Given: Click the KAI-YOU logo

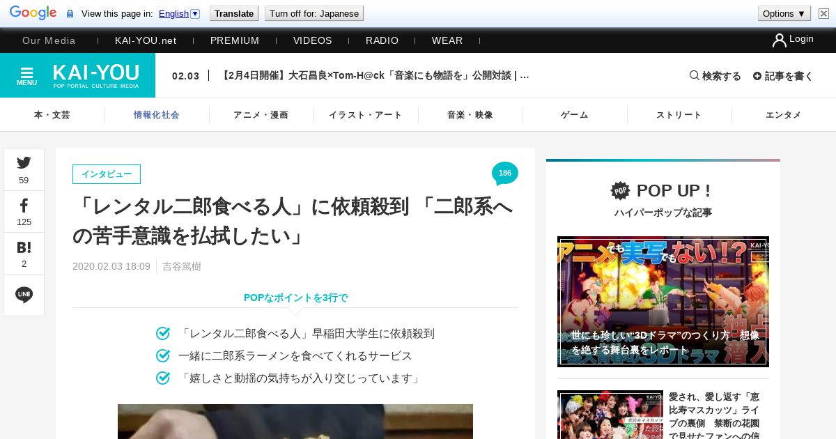Looking at the screenshot, I should pos(96,75).
